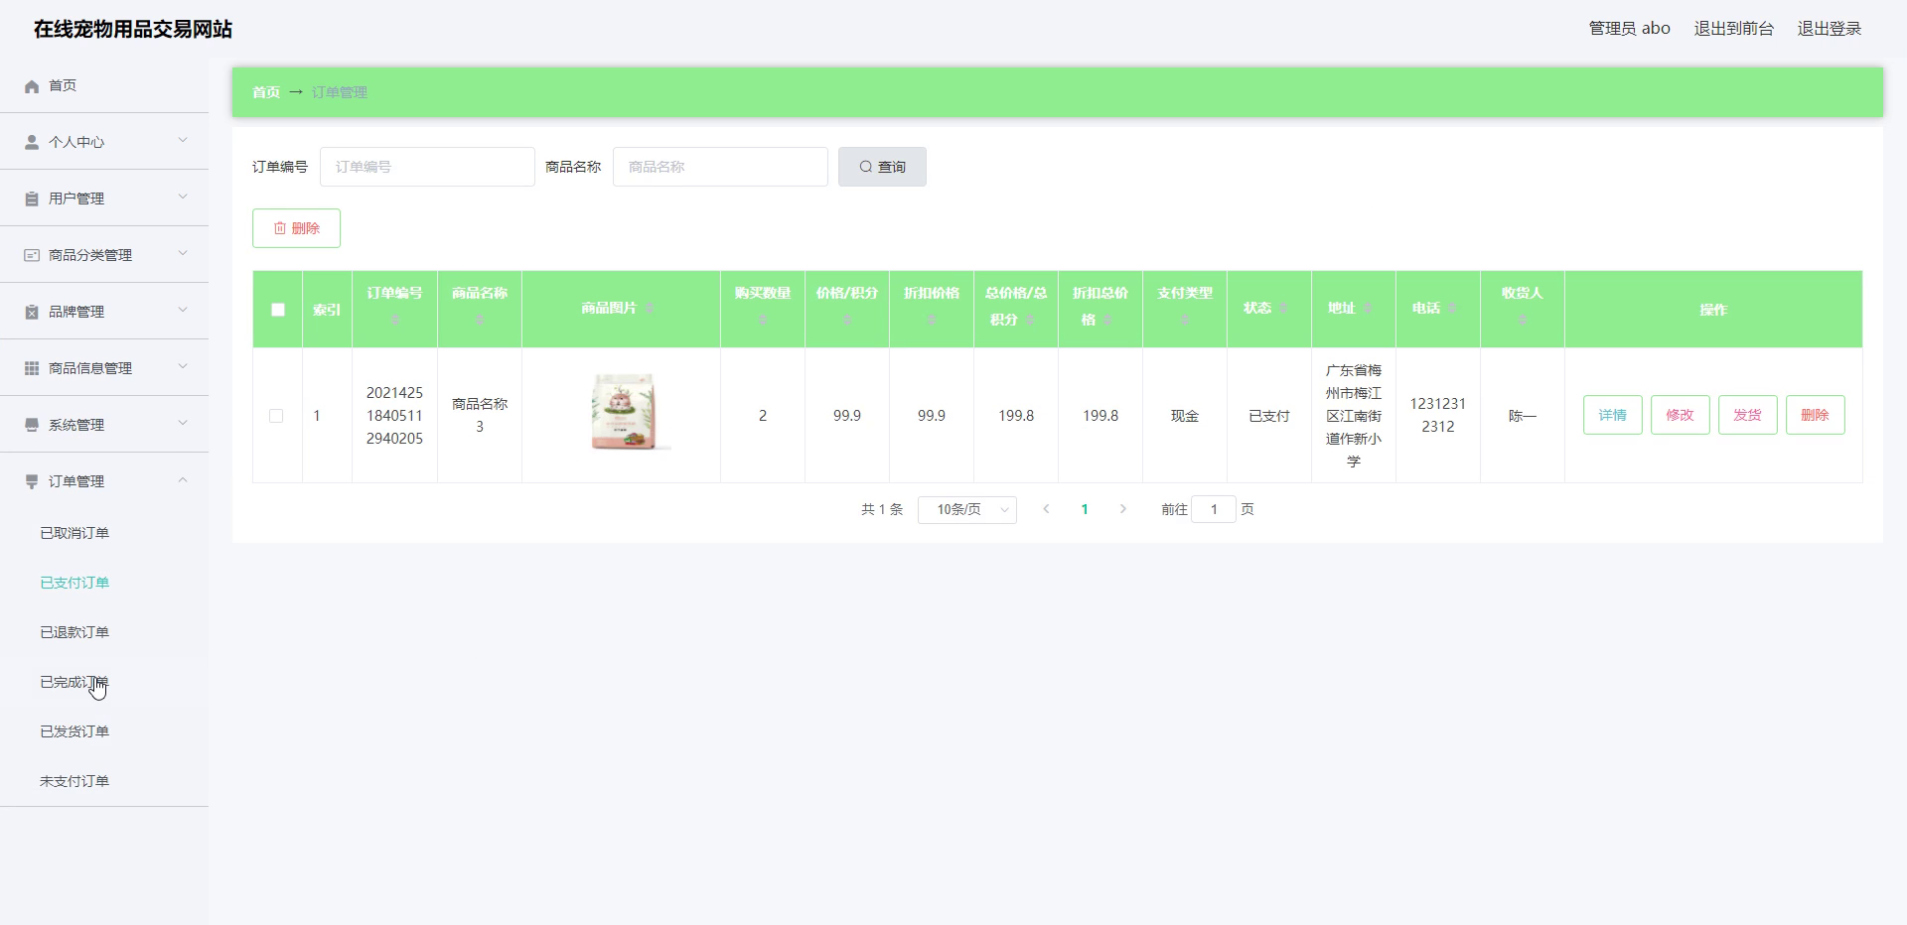The width and height of the screenshot is (1907, 925).
Task: Check the checkbox for order row 1
Action: (x=276, y=416)
